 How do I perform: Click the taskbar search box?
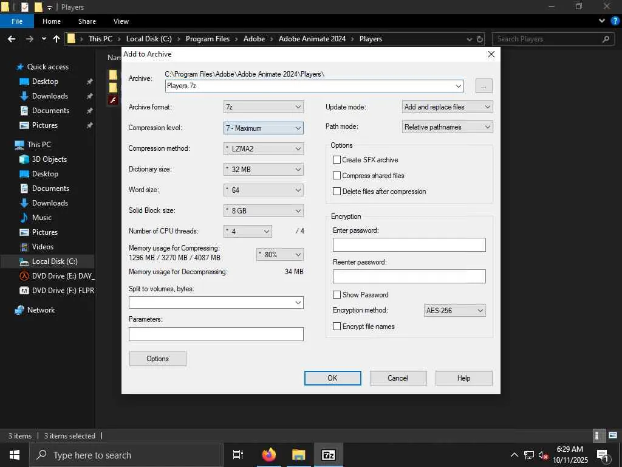(126, 455)
